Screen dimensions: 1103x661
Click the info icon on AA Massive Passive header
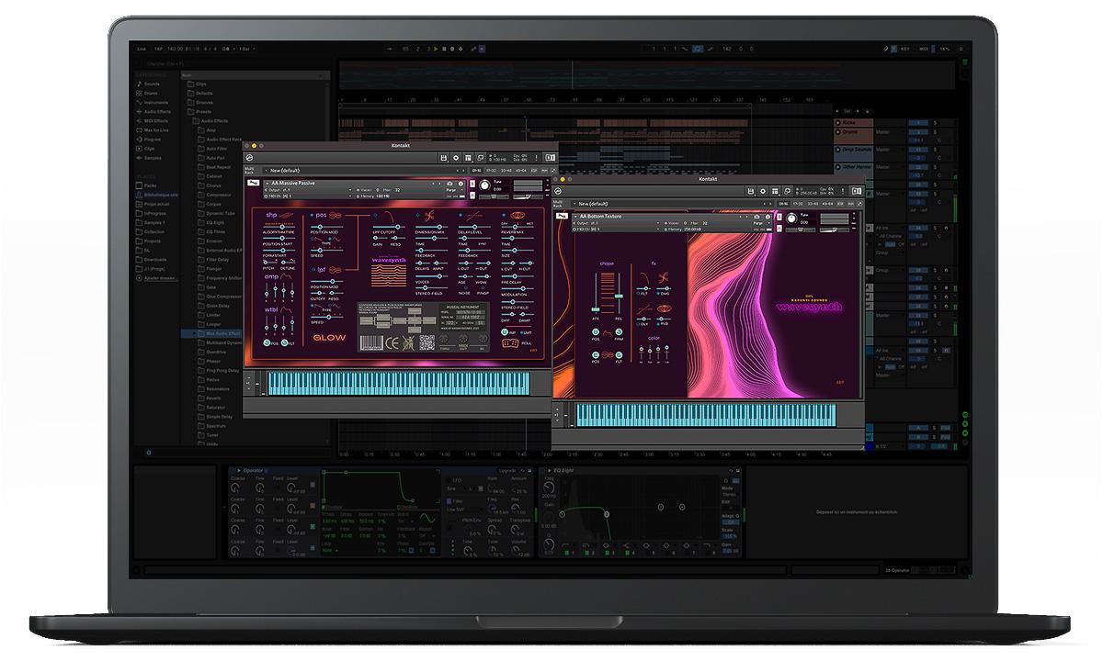tap(461, 184)
